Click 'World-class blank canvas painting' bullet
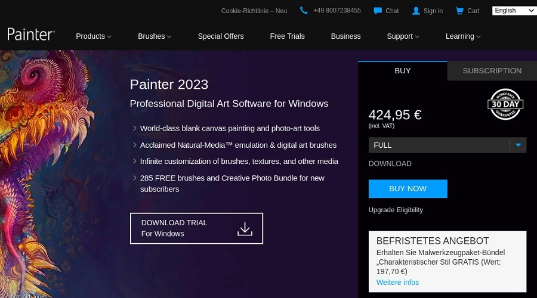 tap(230, 128)
